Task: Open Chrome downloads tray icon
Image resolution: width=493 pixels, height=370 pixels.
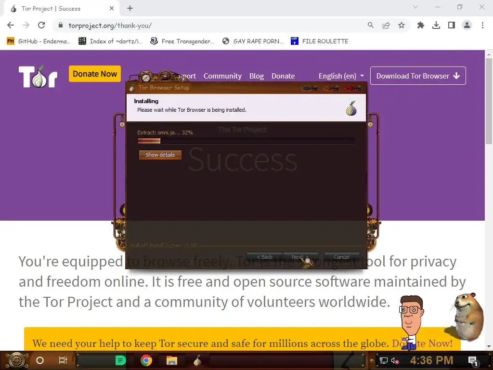Action: coord(436,25)
